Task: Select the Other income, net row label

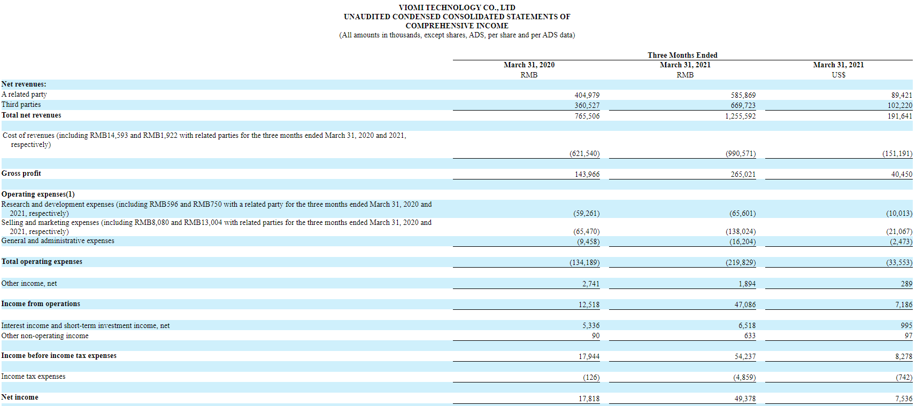Action: [x=29, y=284]
